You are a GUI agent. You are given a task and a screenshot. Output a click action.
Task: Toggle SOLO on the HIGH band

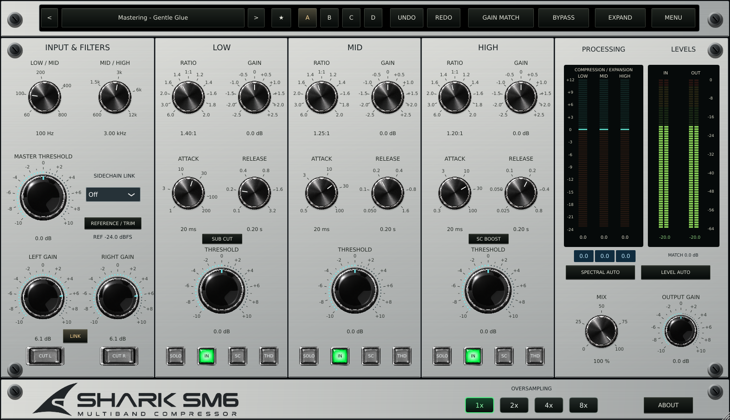click(442, 356)
